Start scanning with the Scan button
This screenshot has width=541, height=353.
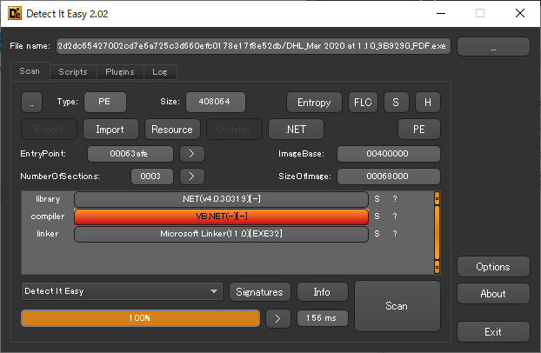pyautogui.click(x=397, y=306)
